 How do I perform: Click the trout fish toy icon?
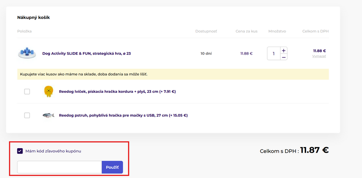pos(48,115)
